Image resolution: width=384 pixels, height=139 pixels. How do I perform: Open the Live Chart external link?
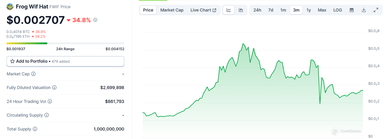pos(203,10)
